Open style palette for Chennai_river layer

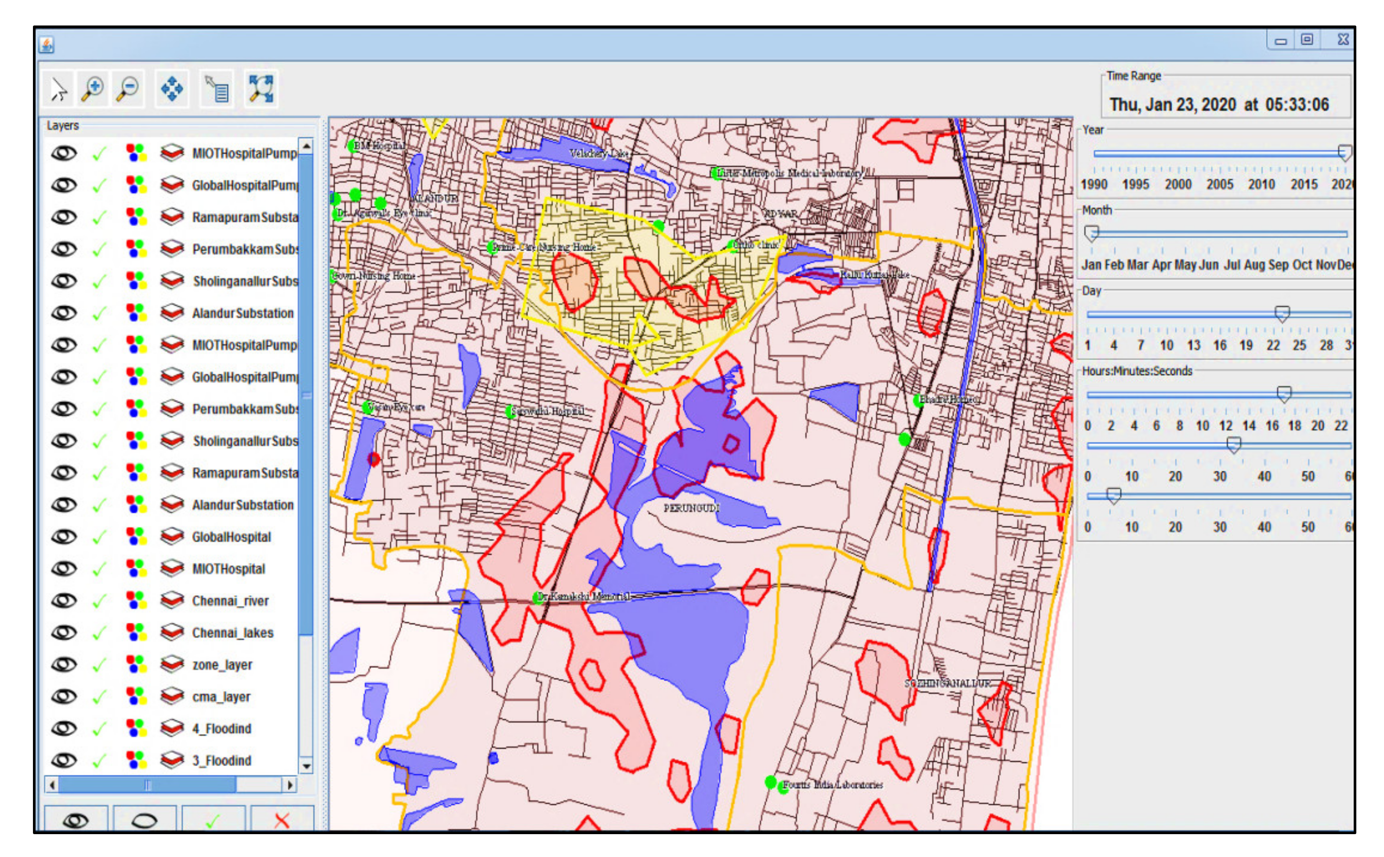(135, 600)
